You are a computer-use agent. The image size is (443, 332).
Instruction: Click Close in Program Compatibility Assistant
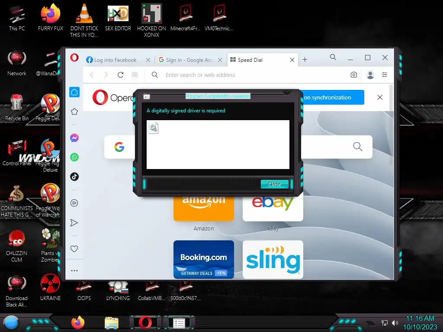(x=274, y=184)
